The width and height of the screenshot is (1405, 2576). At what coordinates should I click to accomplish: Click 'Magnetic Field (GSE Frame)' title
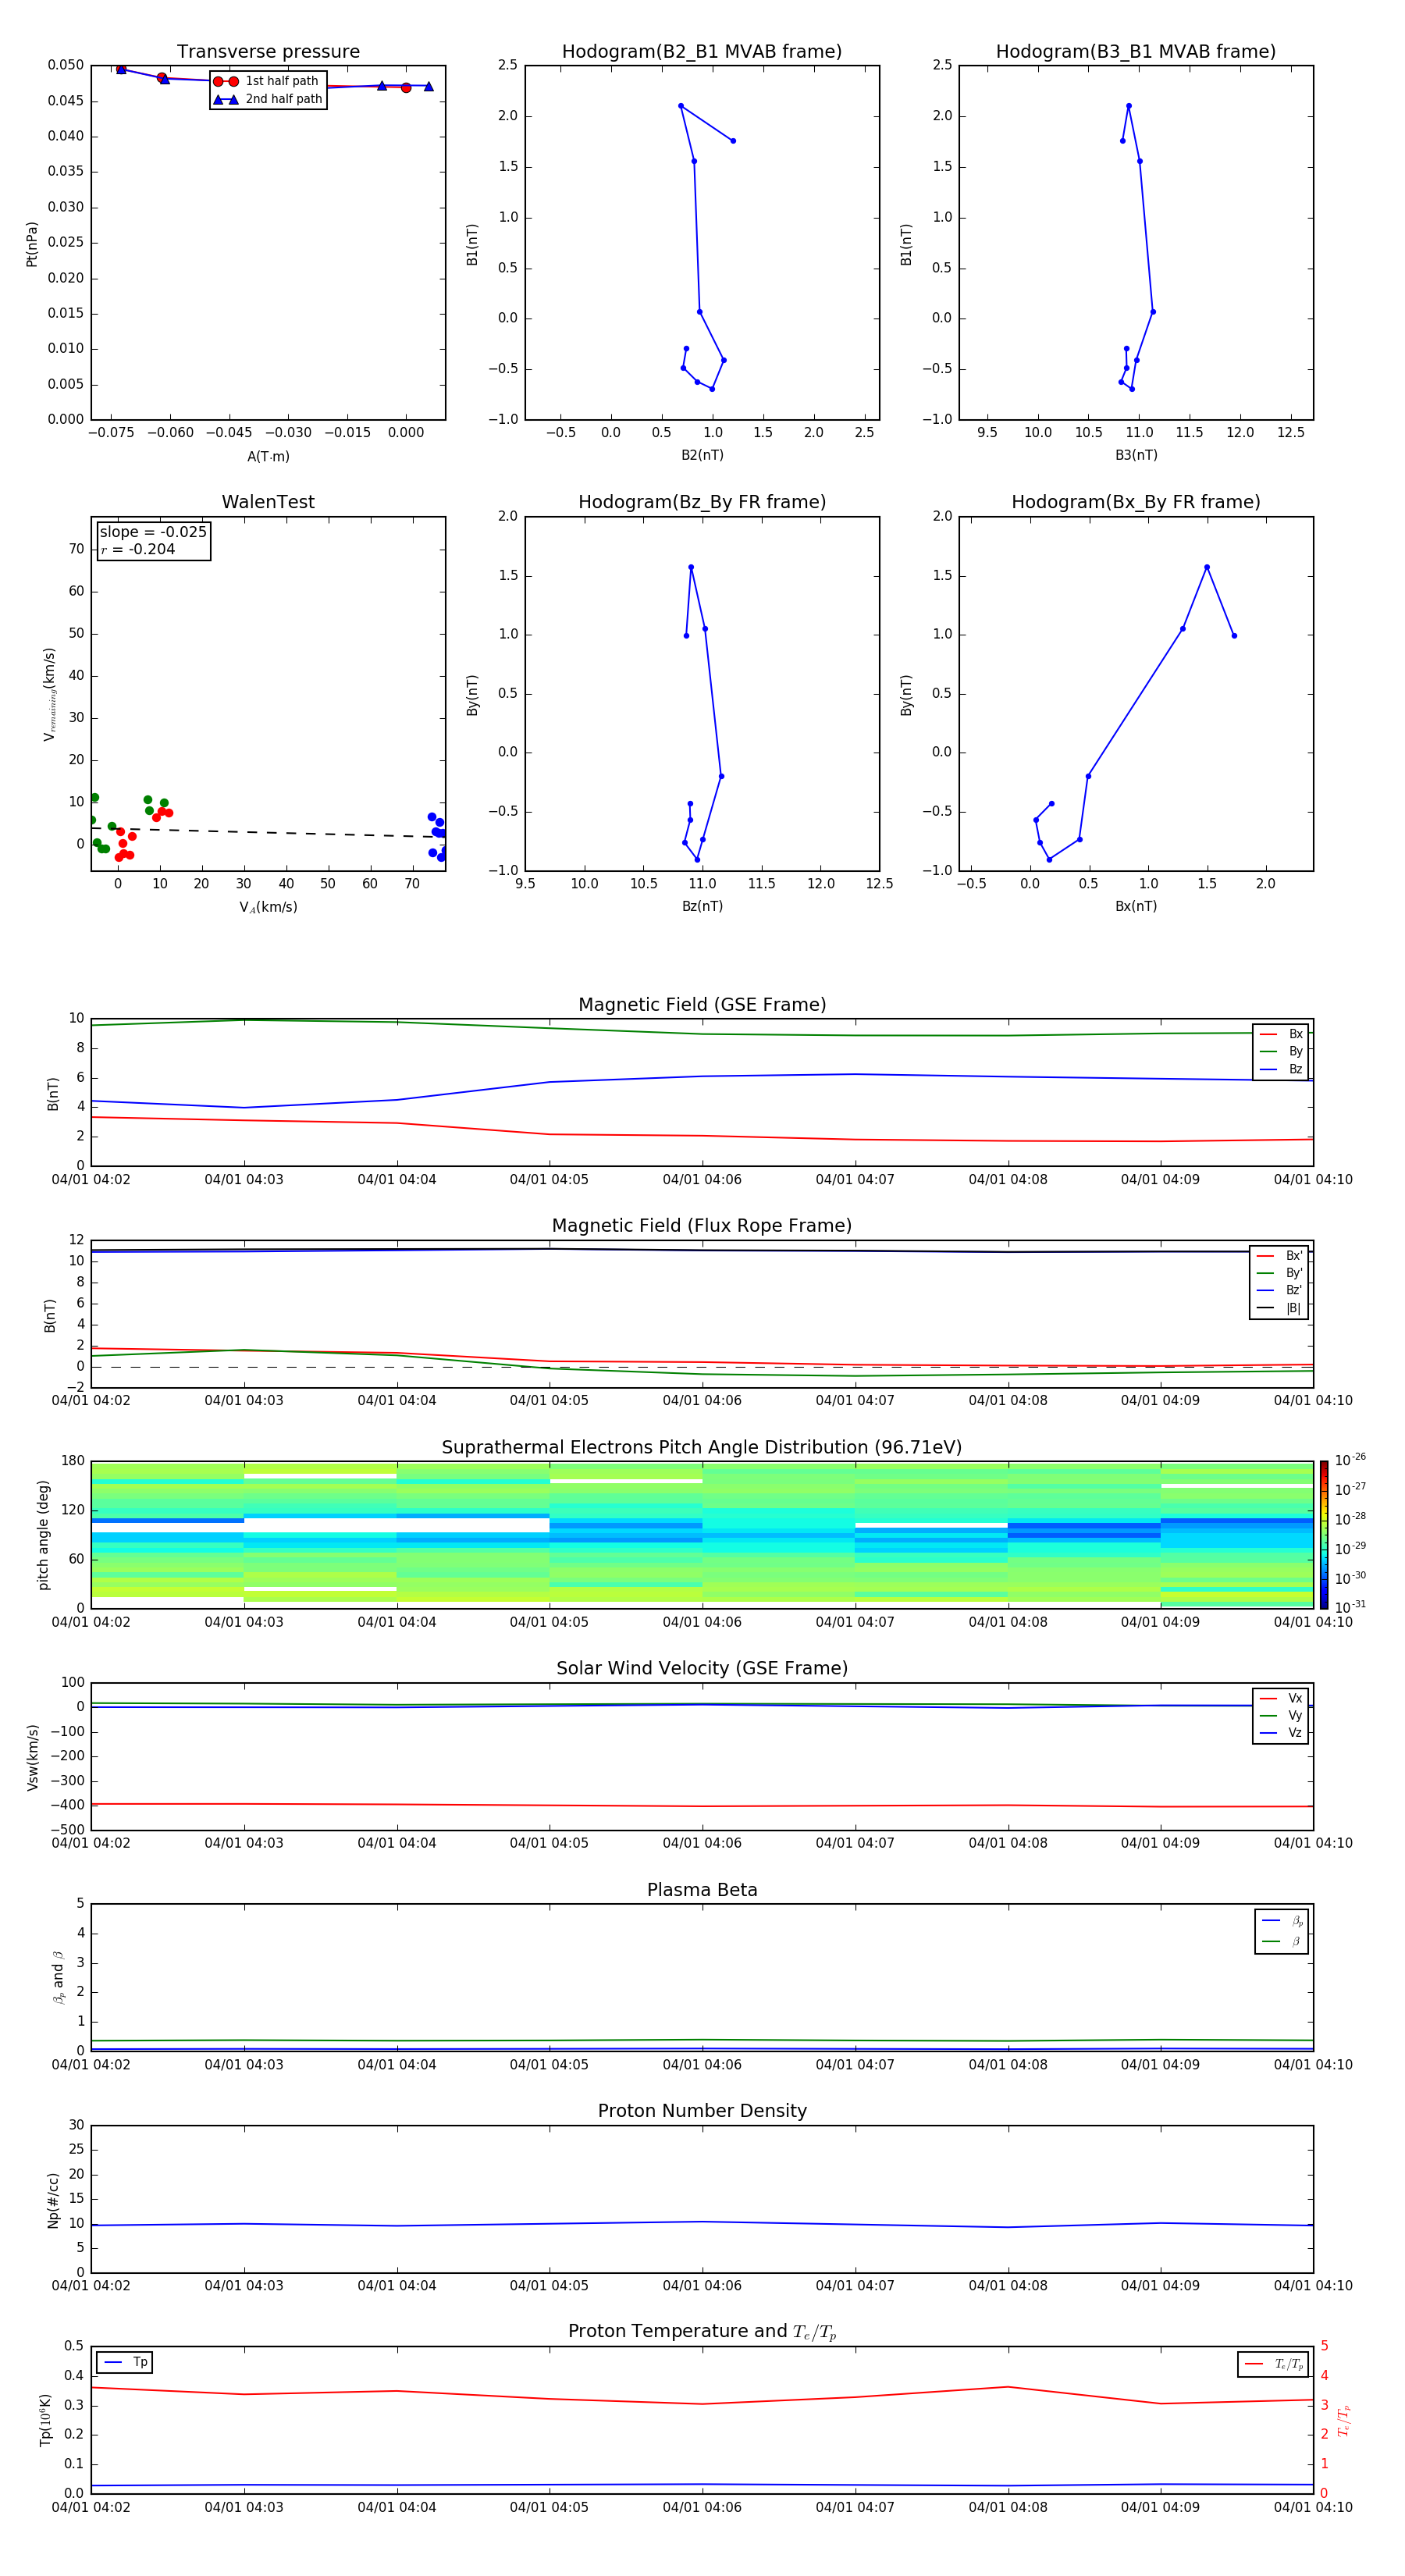click(702, 1005)
